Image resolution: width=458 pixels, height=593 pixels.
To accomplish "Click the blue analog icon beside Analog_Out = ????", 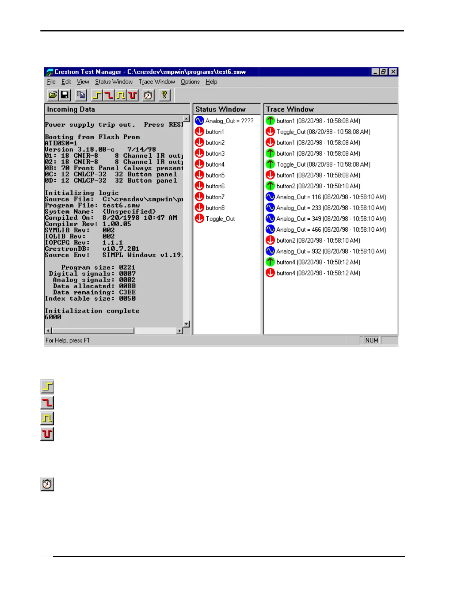I will [x=199, y=121].
